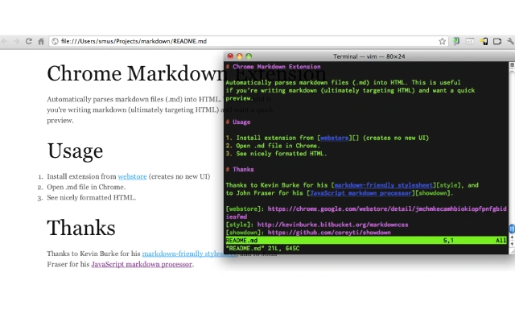The width and height of the screenshot is (515, 322).
Task: Click [webstore] link text in vim line 1
Action: [x=335, y=138]
